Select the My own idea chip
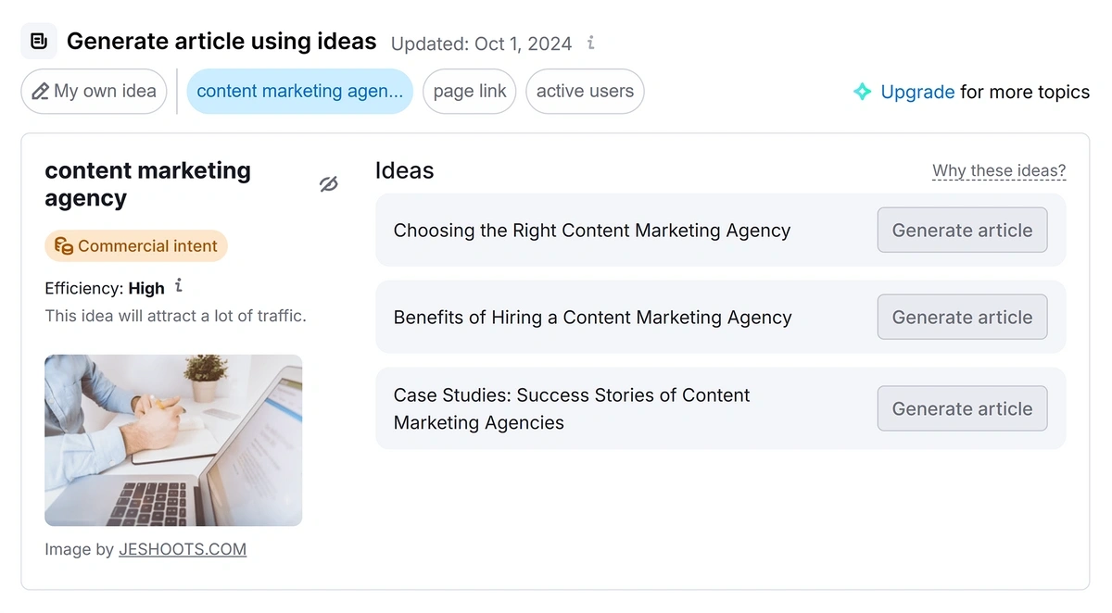This screenshot has height=613, width=1112. coord(94,92)
